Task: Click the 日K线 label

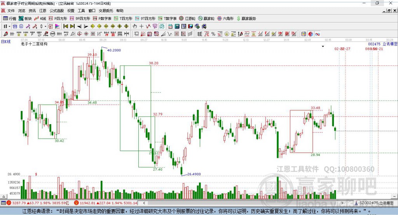Action: click(x=6, y=42)
